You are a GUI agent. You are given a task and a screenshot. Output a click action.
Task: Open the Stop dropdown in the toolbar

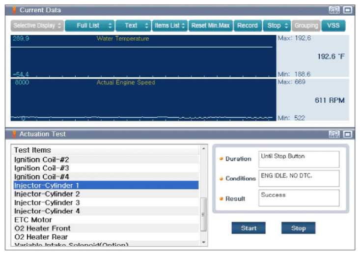[277, 26]
